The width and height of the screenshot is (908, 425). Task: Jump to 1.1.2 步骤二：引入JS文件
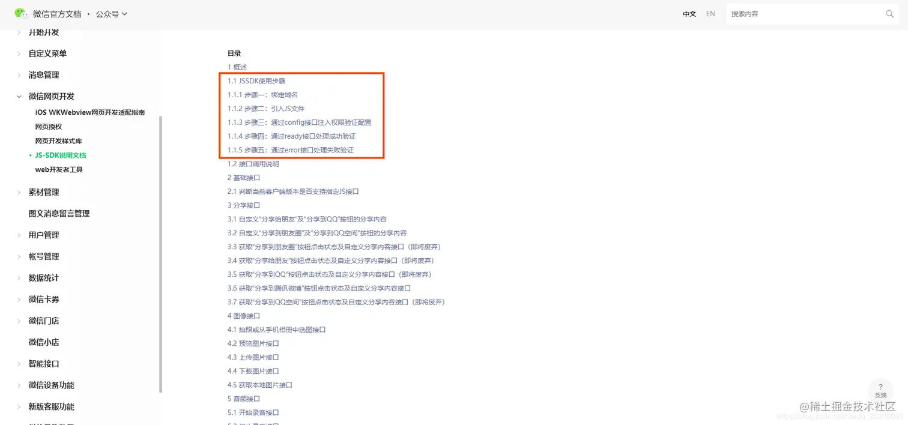(x=266, y=109)
